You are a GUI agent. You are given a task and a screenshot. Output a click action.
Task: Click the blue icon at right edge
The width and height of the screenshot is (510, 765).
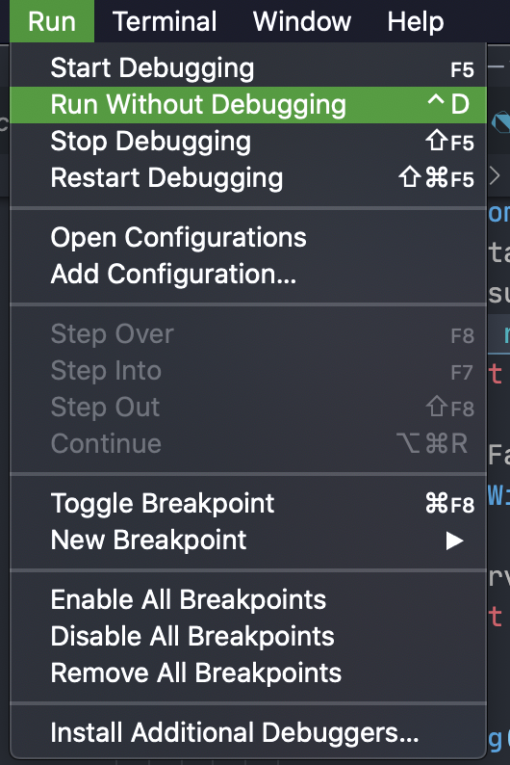[501, 122]
